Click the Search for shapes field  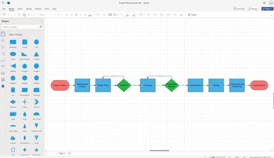[20, 27]
